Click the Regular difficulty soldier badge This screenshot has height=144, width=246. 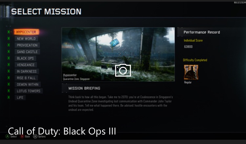[x=191, y=72]
